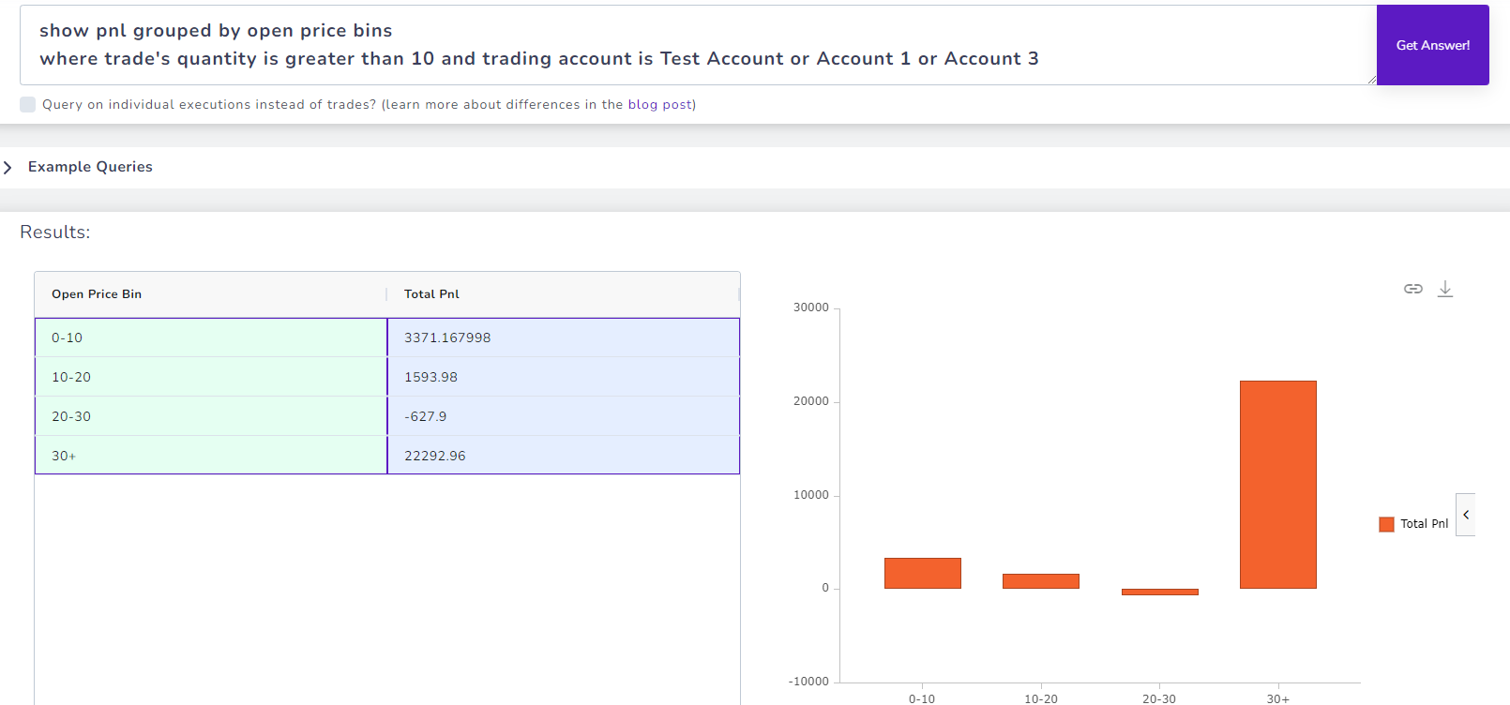Image resolution: width=1510 pixels, height=705 pixels.
Task: Click the Example Queries heading
Action: coord(90,167)
